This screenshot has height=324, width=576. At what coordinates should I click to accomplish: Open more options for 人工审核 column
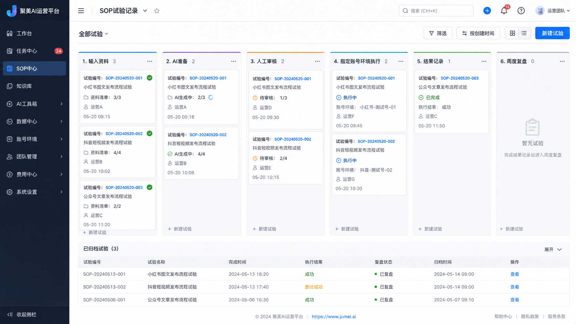click(317, 61)
